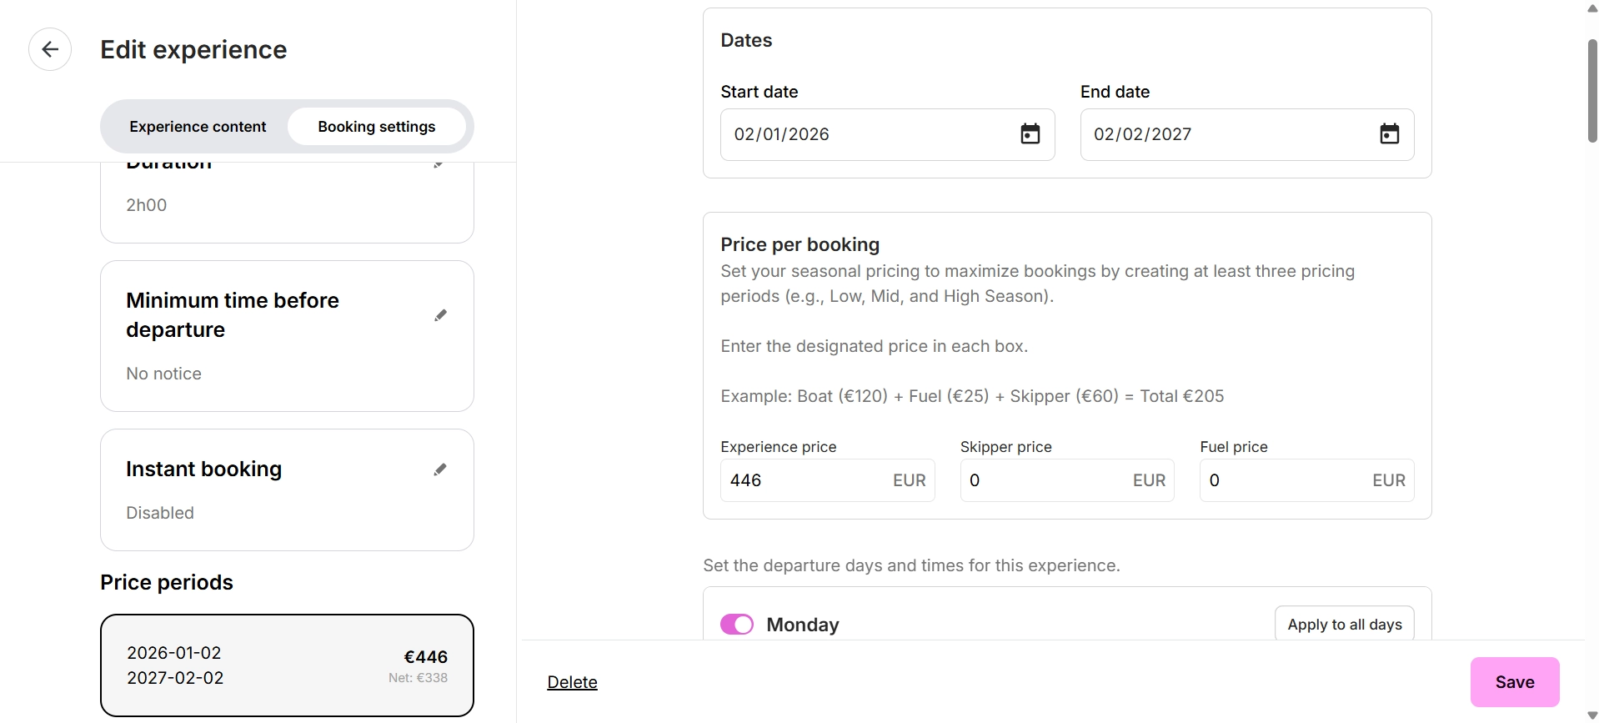Viewport: 1599px width, 723px height.
Task: Click the Instant booking edit pencil
Action: pos(440,469)
